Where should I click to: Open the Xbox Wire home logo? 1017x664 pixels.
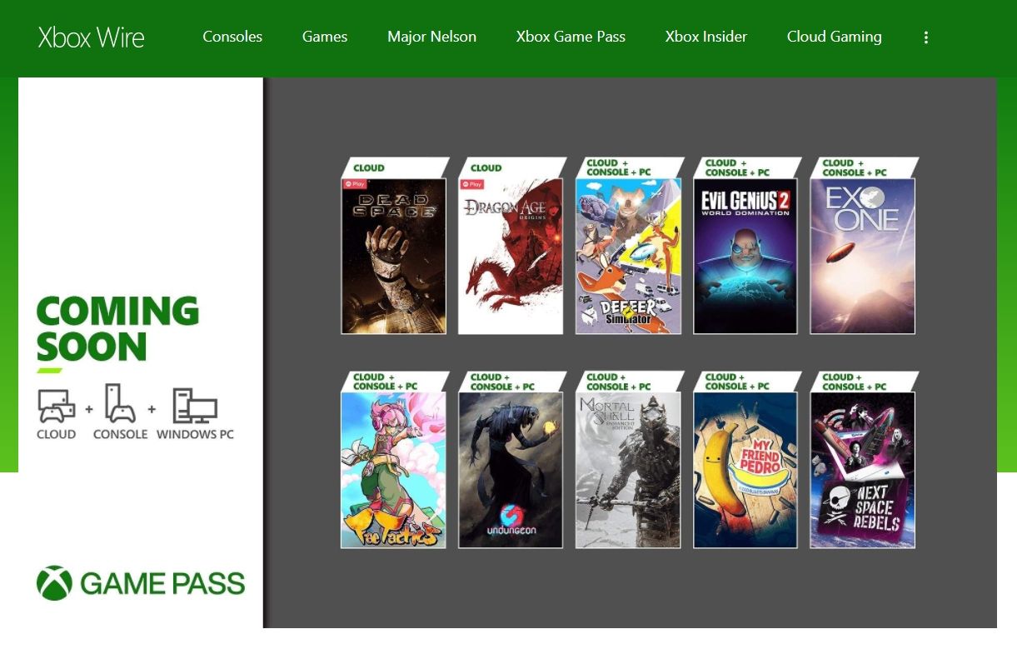[91, 37]
